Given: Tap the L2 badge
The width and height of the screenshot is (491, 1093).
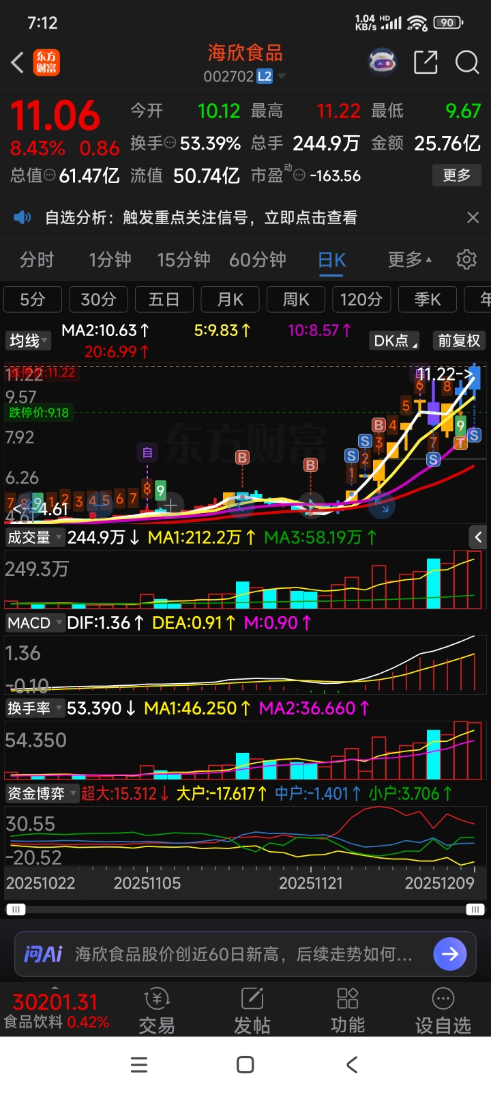Looking at the screenshot, I should [x=264, y=77].
